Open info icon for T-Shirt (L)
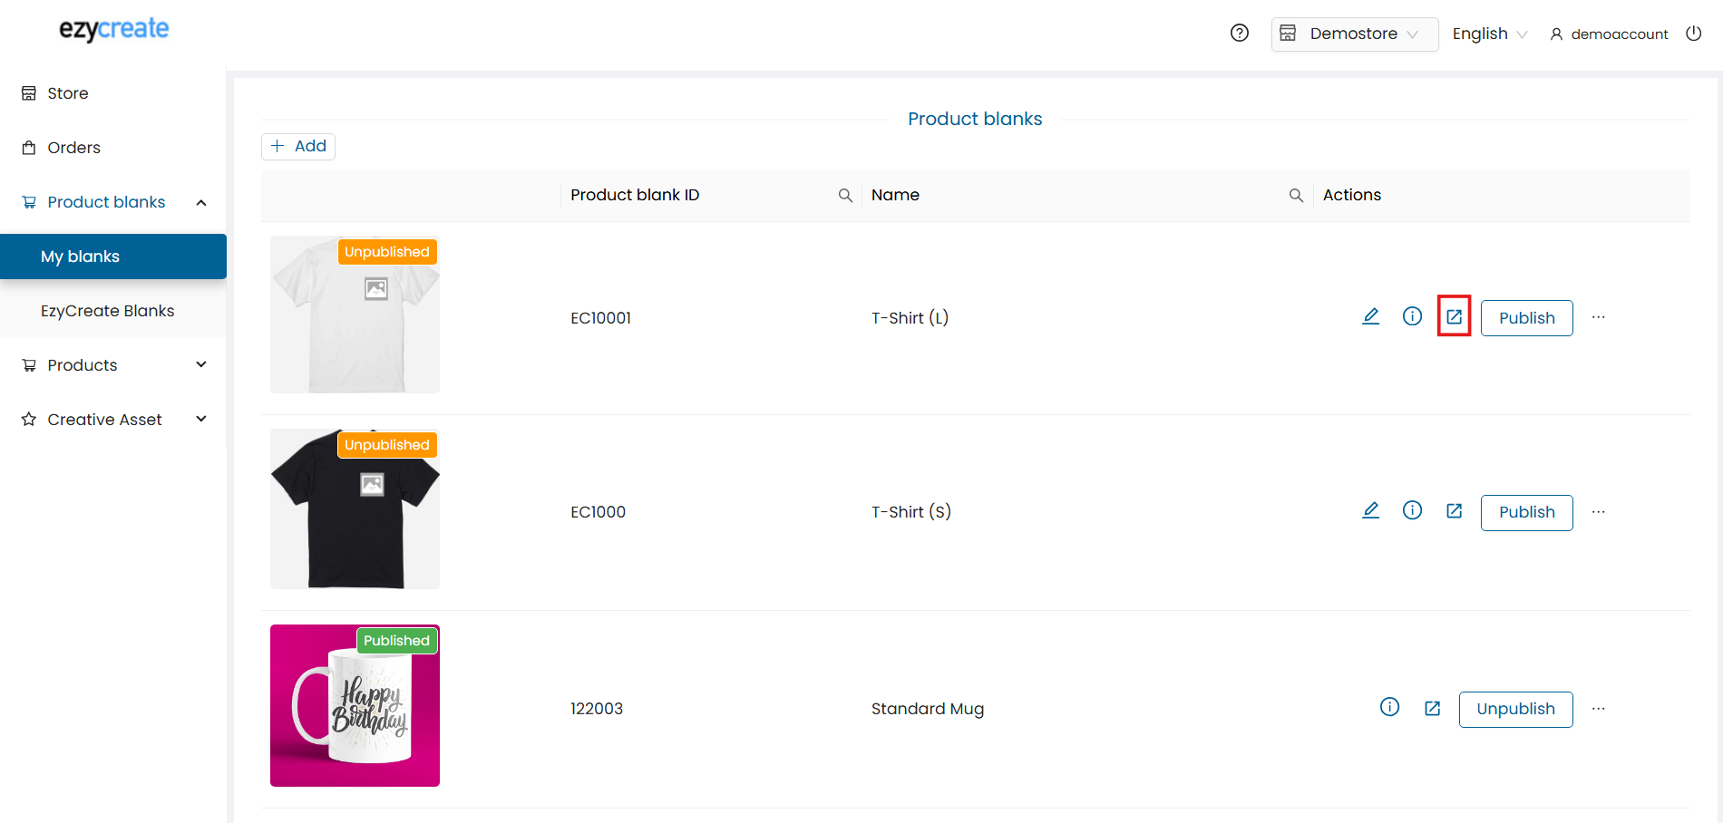Image resolution: width=1723 pixels, height=823 pixels. point(1412,316)
